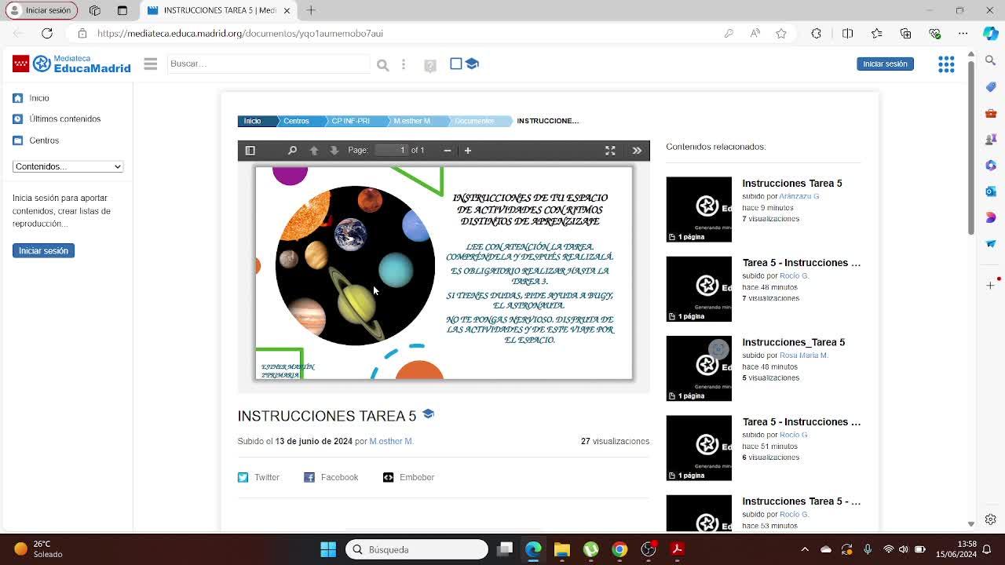Open Edge split screen view
This screenshot has width=1005, height=565.
(x=847, y=34)
